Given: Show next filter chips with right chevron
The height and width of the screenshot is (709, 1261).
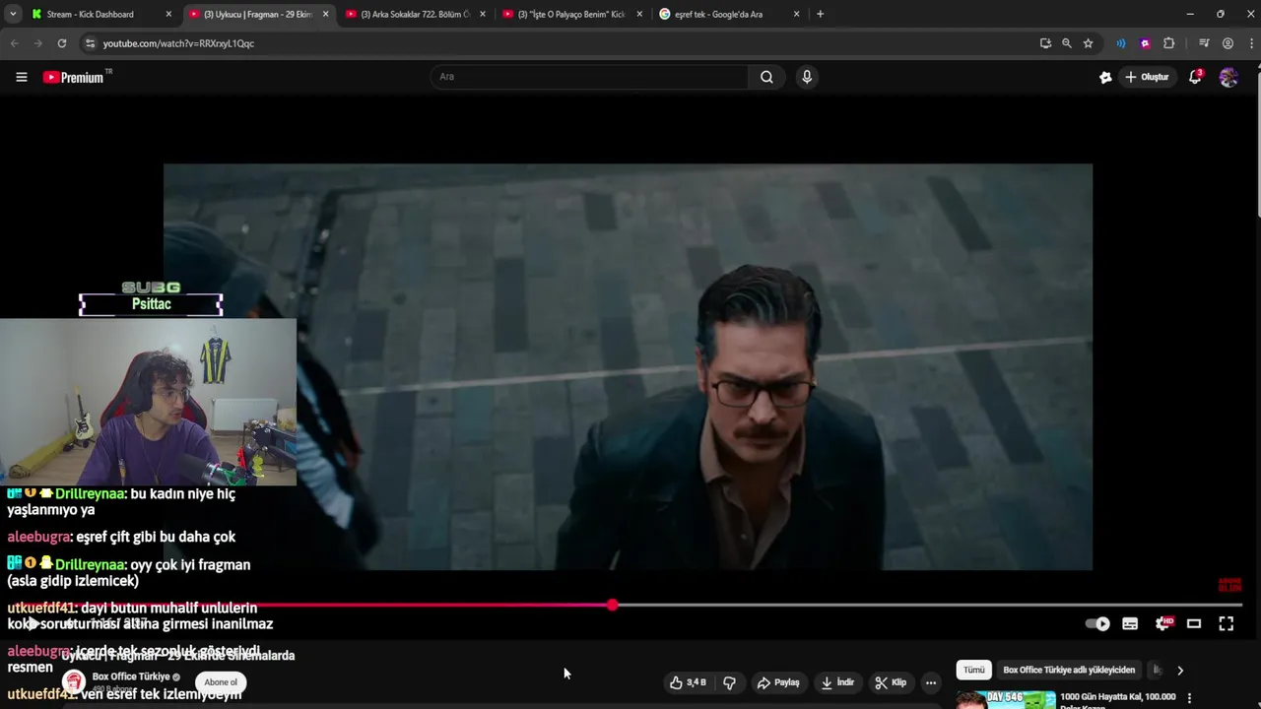Looking at the screenshot, I should [1179, 671].
